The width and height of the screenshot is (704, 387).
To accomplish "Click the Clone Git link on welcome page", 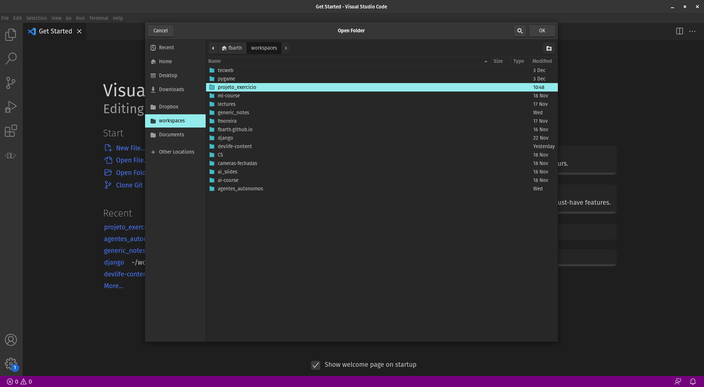I will 124,185.
